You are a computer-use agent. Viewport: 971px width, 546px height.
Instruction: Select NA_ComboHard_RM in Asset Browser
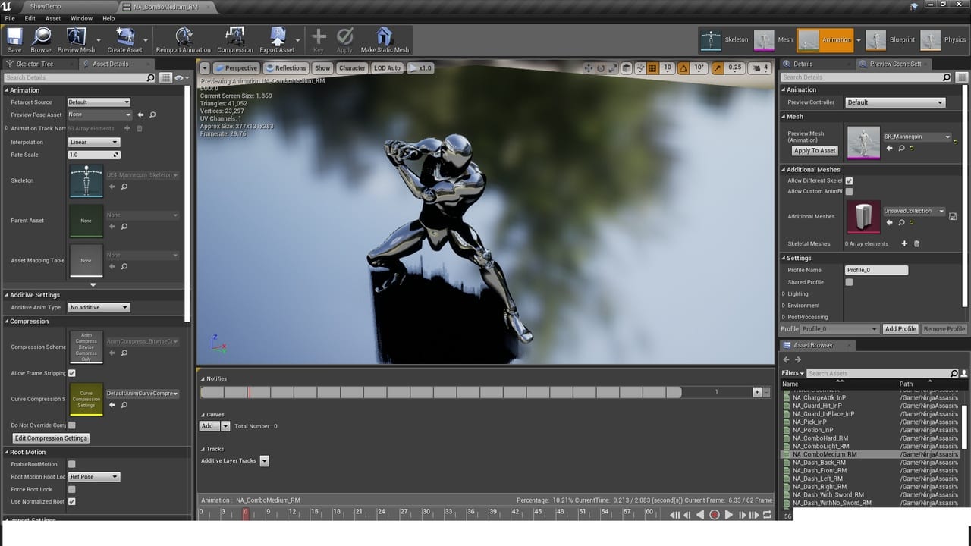pyautogui.click(x=820, y=438)
